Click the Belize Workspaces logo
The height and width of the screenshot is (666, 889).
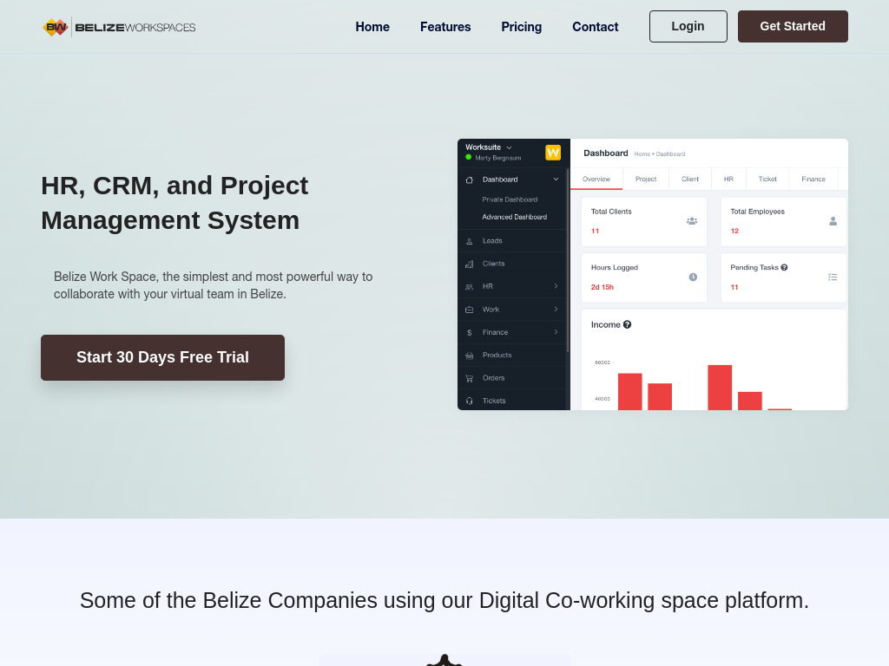[119, 27]
